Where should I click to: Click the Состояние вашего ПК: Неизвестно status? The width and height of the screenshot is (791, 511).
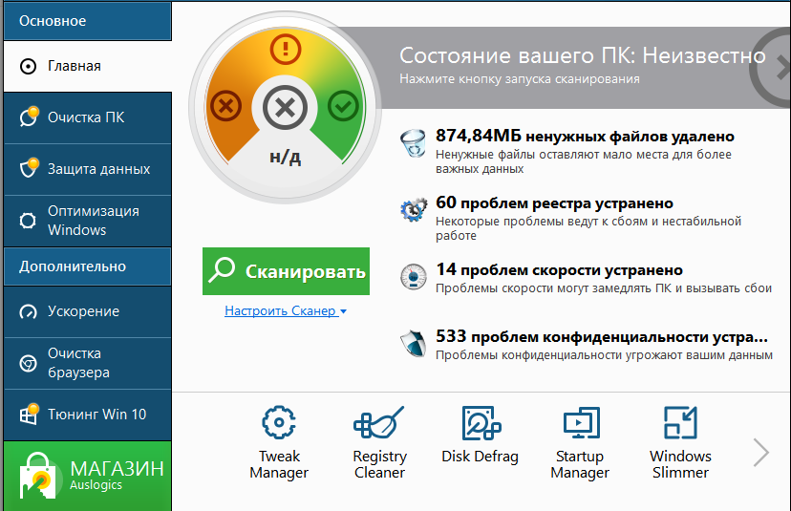click(583, 55)
